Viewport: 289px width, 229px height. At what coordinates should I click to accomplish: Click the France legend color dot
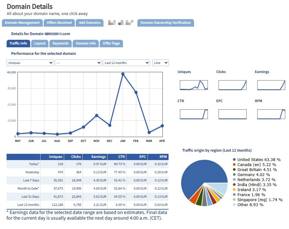pyautogui.click(x=234, y=195)
